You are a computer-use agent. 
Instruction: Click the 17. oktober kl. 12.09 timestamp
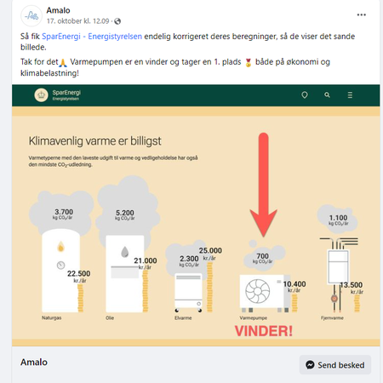click(77, 21)
